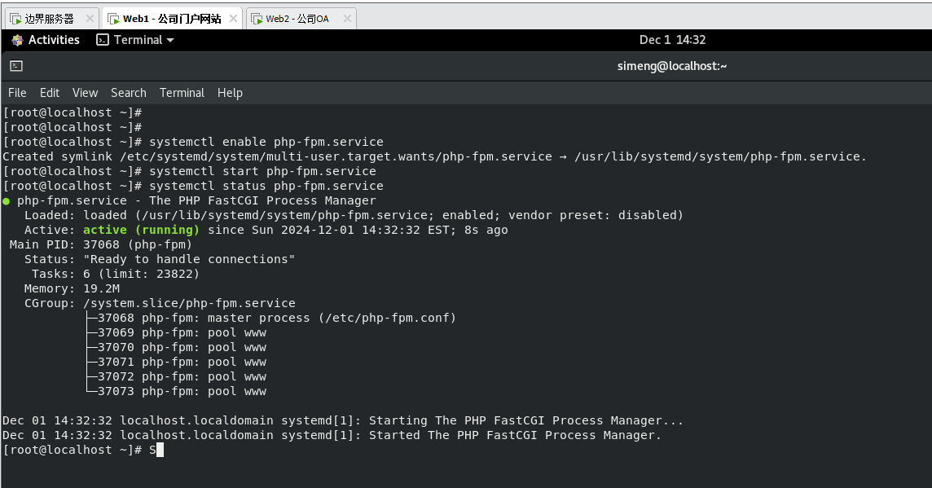Switch to the Web2 - 公司OA tab

tap(297, 19)
